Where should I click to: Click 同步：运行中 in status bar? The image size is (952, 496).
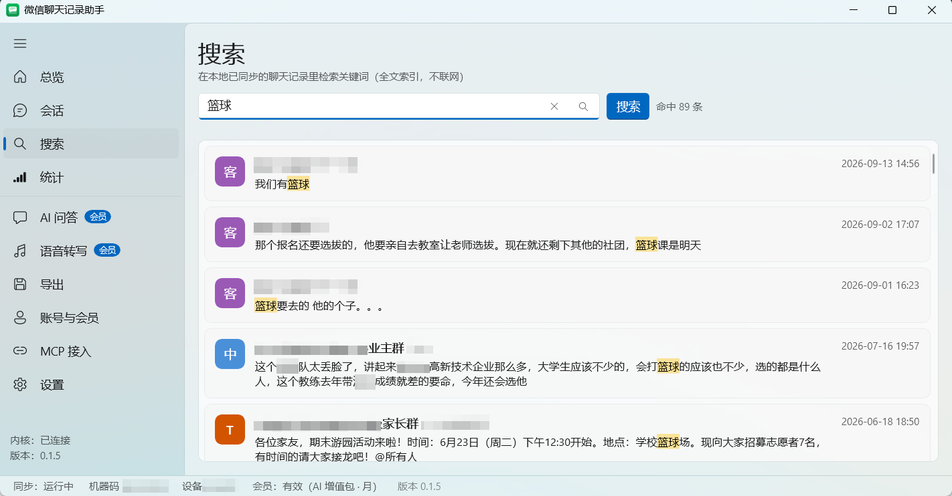(44, 486)
